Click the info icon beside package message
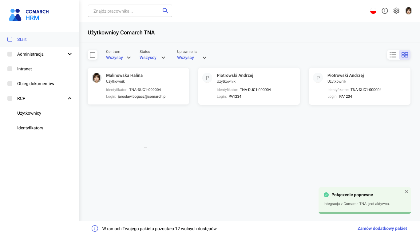This screenshot has width=420, height=236. click(x=95, y=229)
